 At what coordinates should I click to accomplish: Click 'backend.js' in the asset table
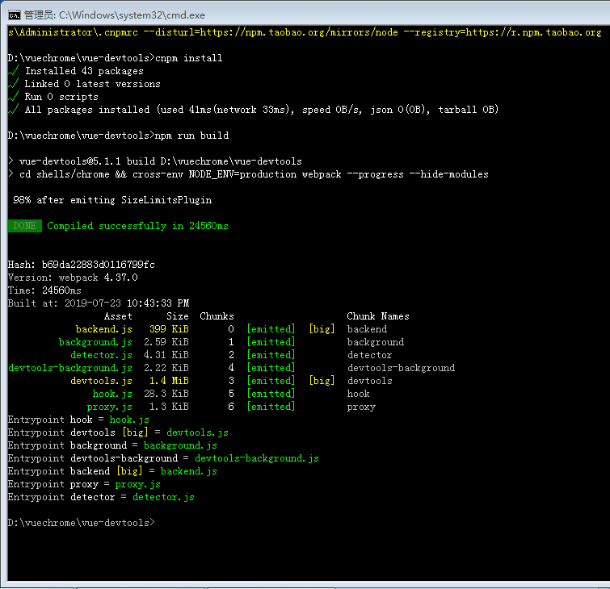tap(104, 329)
